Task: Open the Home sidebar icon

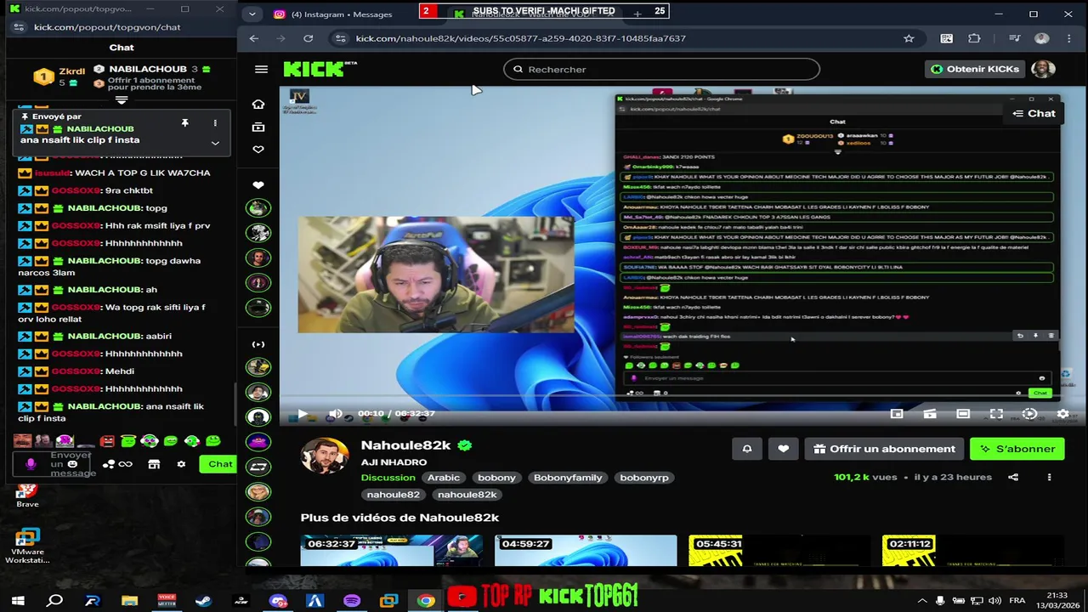Action: click(x=258, y=104)
